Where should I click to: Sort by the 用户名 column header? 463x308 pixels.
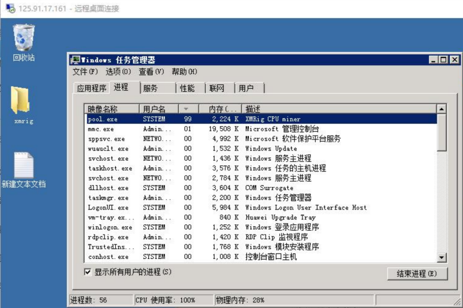click(159, 109)
